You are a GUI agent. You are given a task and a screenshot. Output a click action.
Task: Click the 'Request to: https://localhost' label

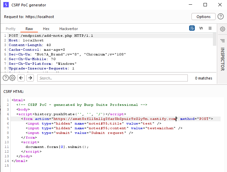click(29, 17)
